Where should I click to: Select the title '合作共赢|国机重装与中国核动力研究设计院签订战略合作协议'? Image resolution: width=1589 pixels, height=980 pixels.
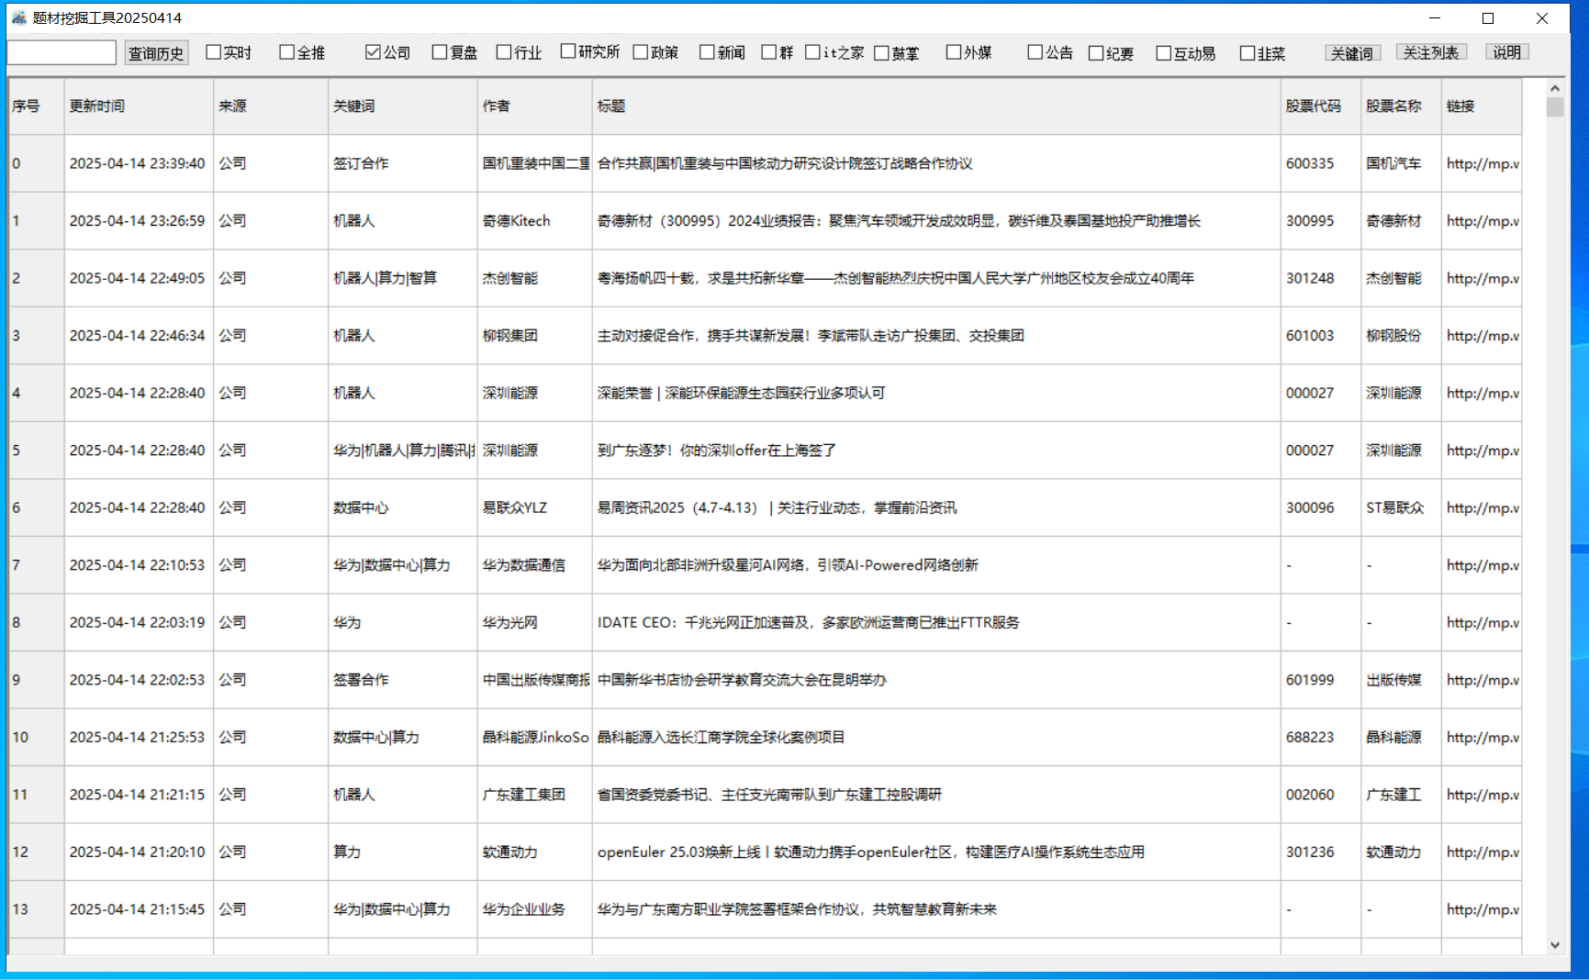pyautogui.click(x=785, y=163)
